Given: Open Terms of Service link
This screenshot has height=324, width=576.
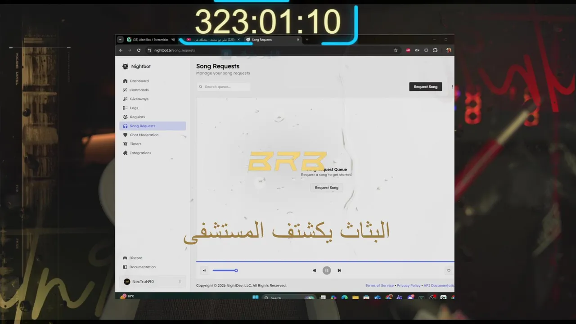Looking at the screenshot, I should point(379,285).
